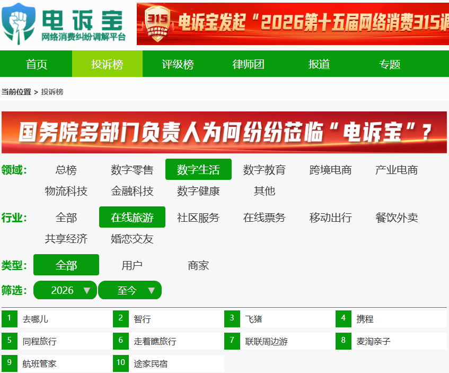Select 全部 in the 行业 row

pyautogui.click(x=66, y=218)
